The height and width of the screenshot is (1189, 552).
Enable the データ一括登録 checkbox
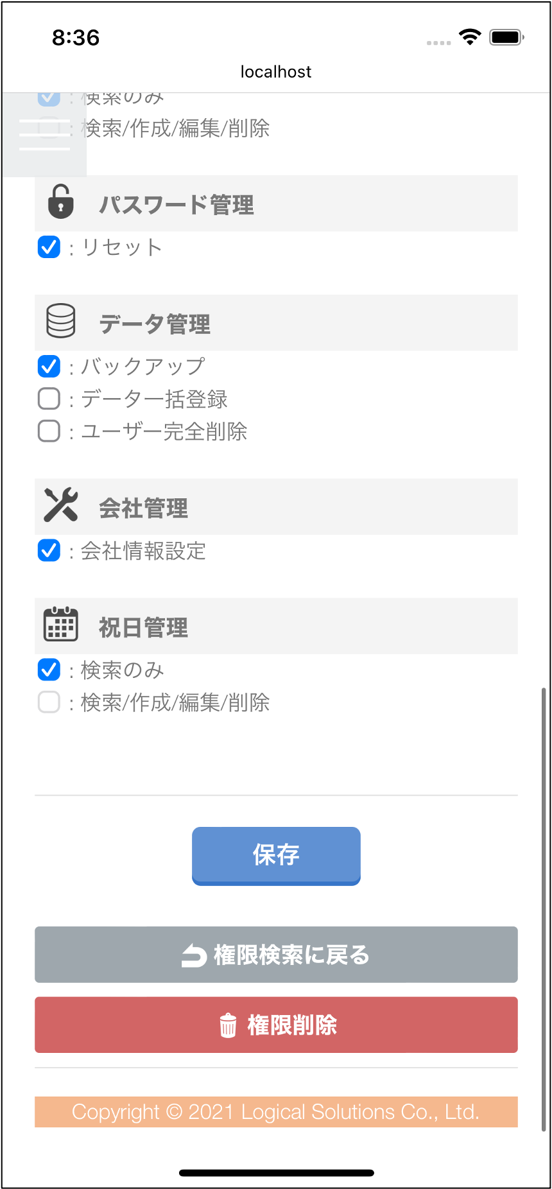coord(49,399)
